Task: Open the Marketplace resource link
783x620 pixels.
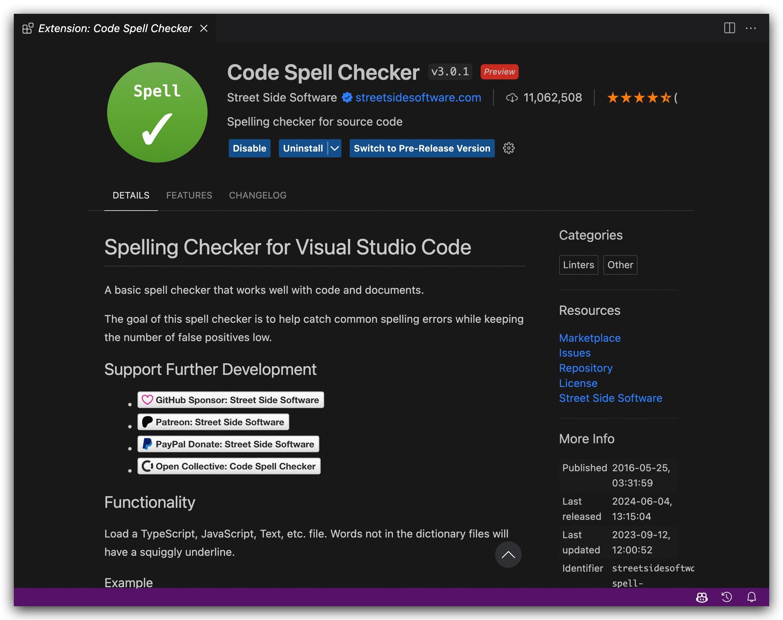Action: click(589, 338)
